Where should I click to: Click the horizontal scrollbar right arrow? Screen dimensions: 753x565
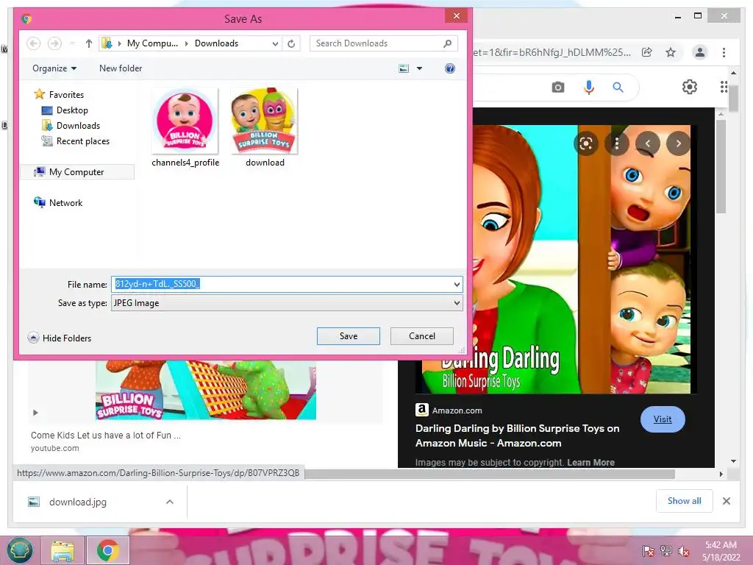[x=721, y=475]
